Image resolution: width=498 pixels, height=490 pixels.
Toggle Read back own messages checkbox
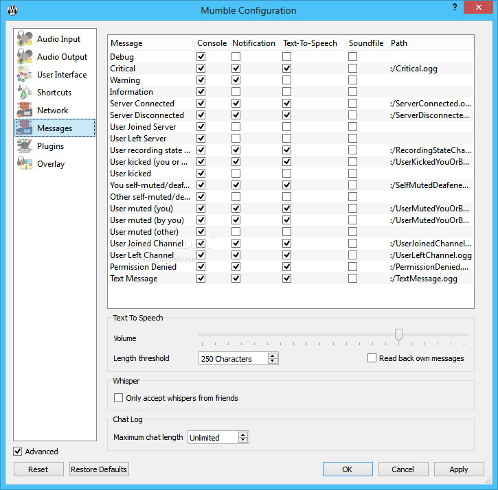(x=372, y=358)
